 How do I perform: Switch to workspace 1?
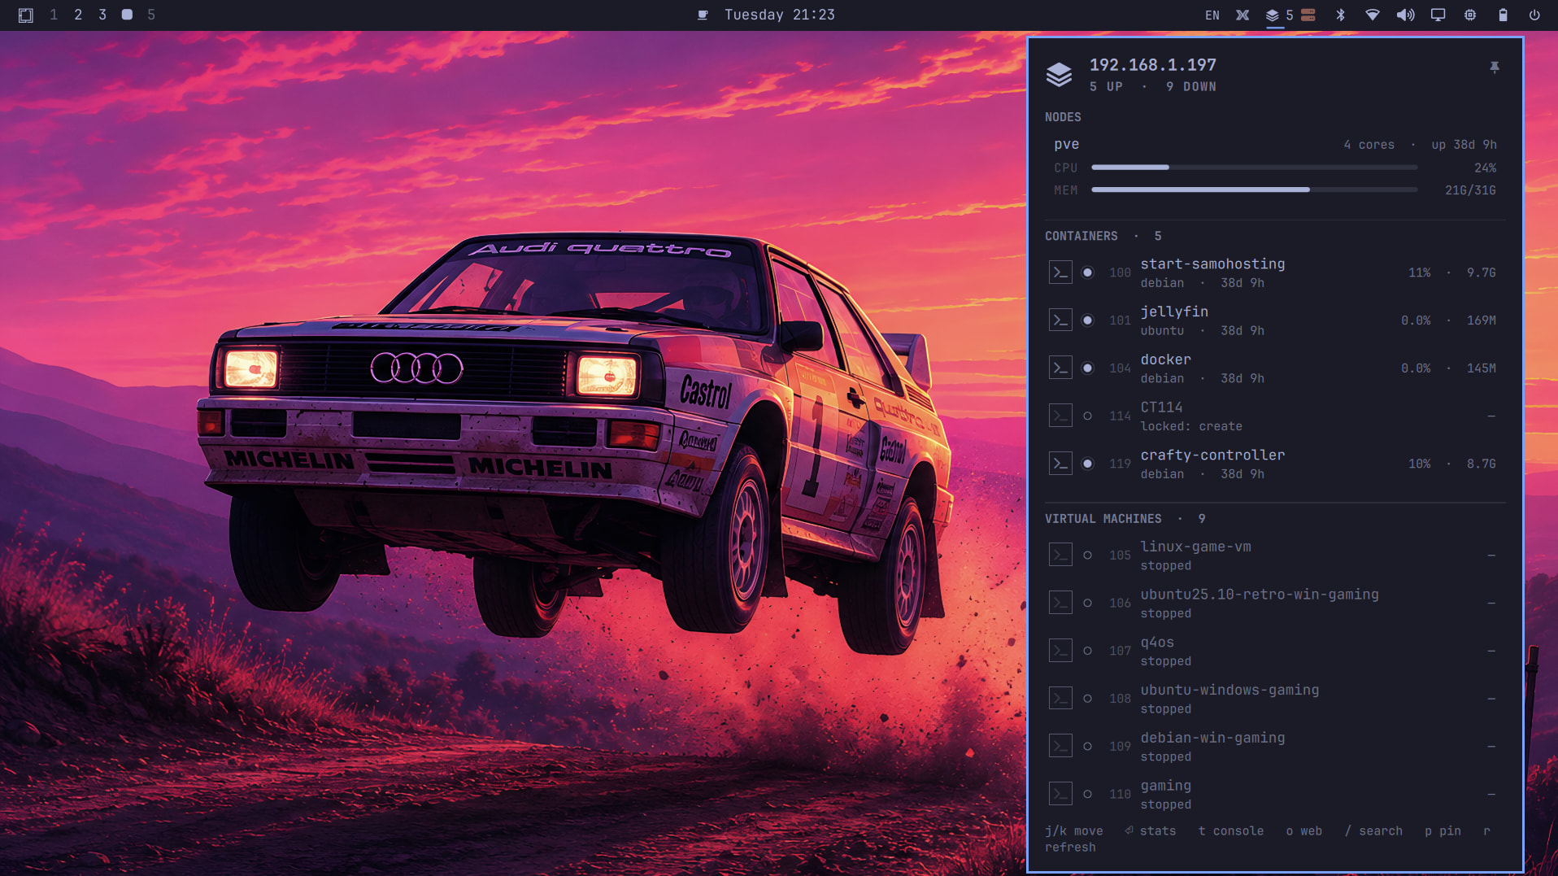pos(54,15)
